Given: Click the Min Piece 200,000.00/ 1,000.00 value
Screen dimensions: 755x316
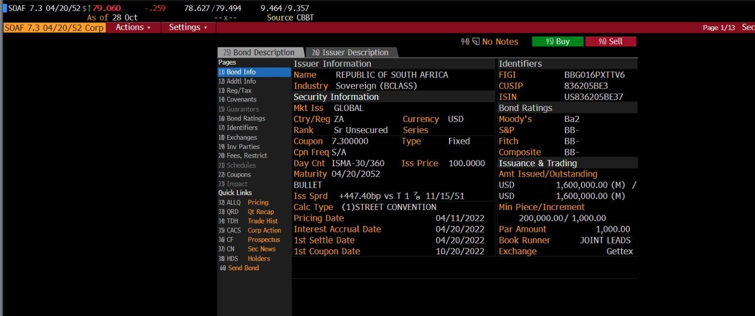Looking at the screenshot, I should (562, 218).
